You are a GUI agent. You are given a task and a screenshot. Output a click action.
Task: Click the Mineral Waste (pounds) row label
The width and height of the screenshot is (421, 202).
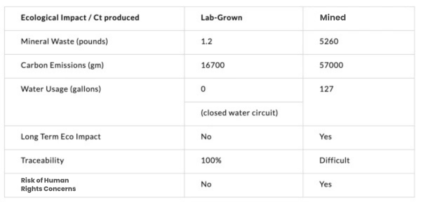(x=64, y=42)
